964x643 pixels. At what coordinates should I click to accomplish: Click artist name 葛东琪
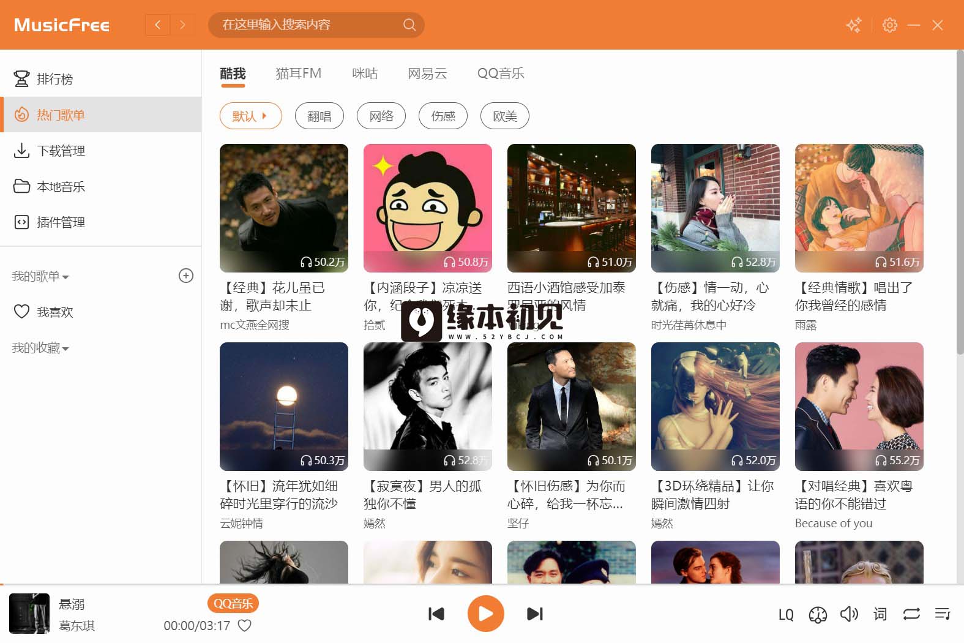point(77,626)
